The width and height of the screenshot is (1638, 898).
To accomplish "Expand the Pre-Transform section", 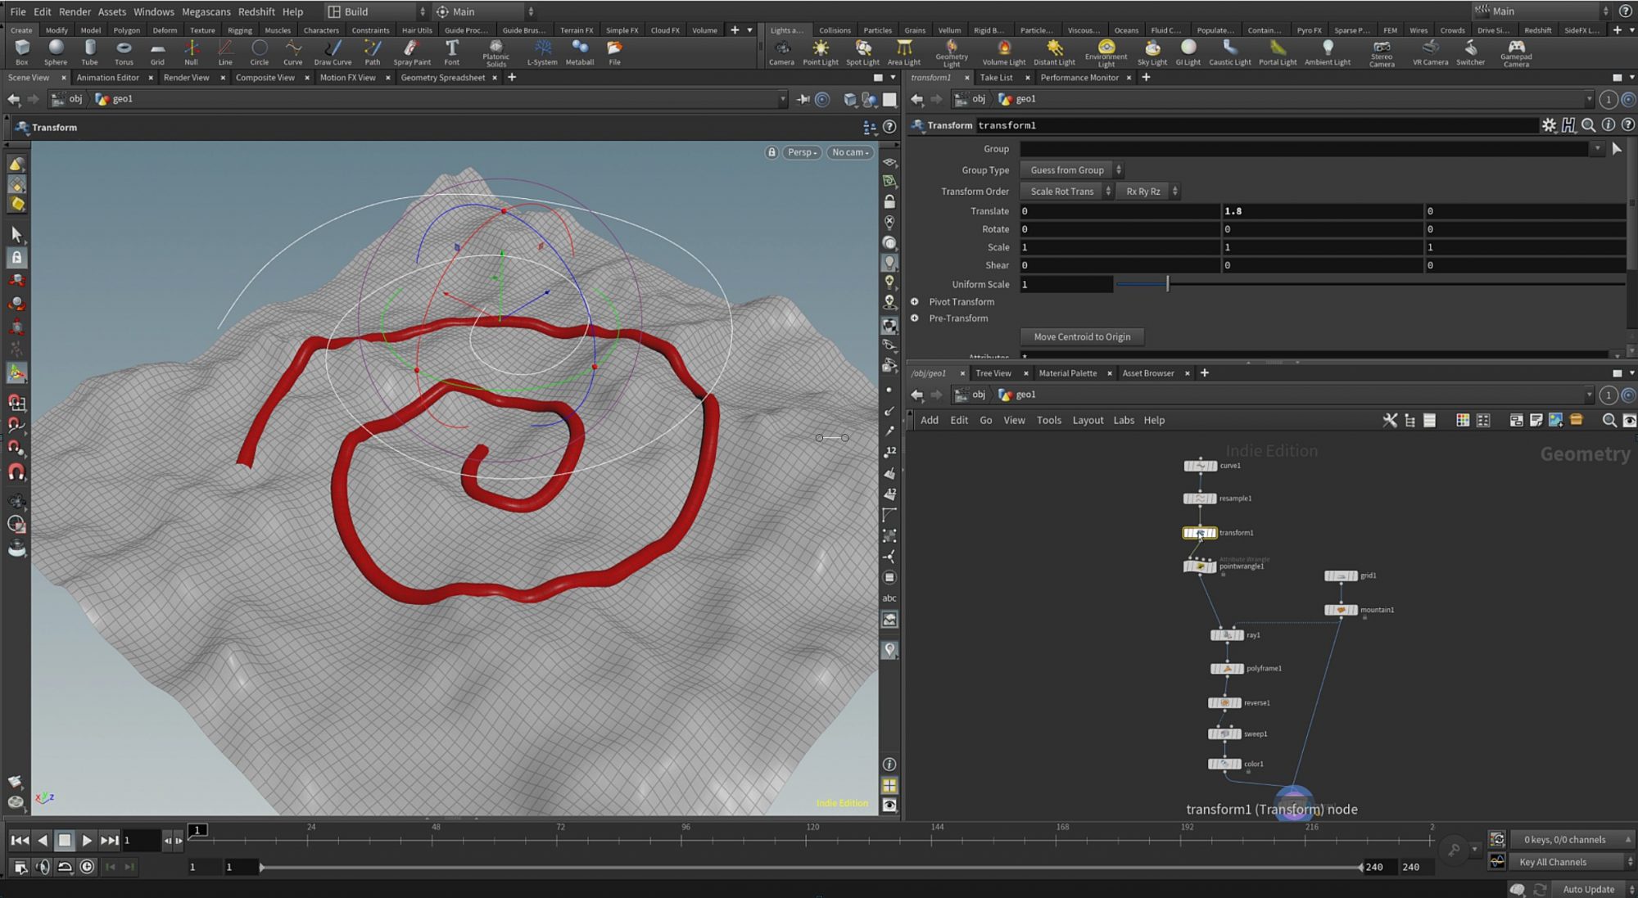I will (x=914, y=318).
